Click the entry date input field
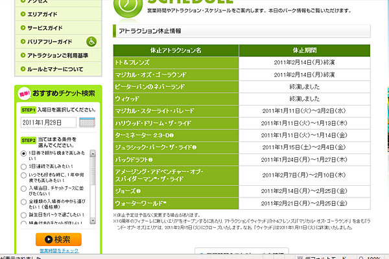This screenshot has height=259, width=389. click(49, 122)
